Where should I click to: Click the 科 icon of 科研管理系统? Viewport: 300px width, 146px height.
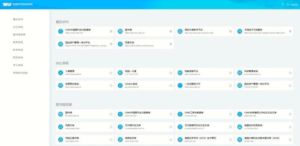[x=239, y=73]
